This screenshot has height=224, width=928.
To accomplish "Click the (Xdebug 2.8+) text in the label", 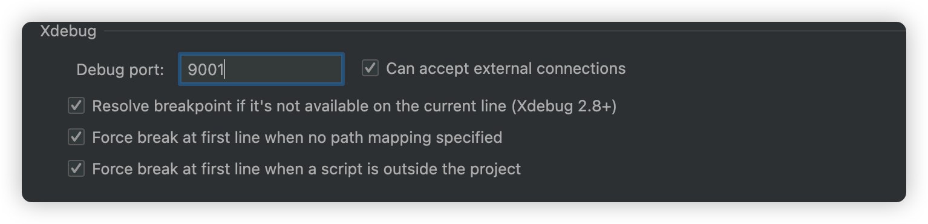I will [x=564, y=107].
